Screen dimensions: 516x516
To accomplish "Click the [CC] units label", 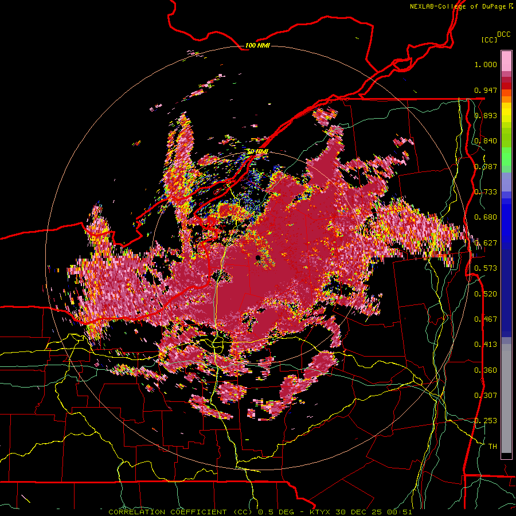I will (490, 40).
